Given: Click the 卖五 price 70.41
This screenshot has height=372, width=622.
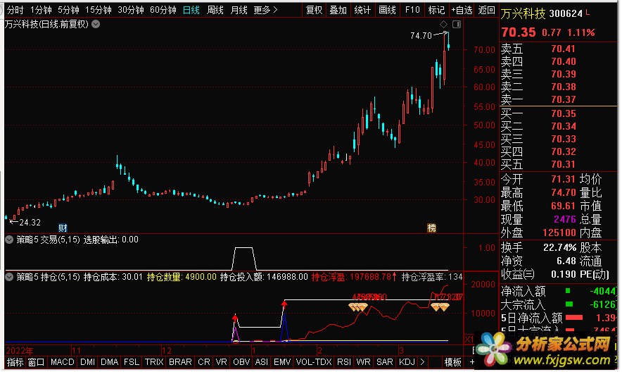Looking at the screenshot, I should 564,49.
